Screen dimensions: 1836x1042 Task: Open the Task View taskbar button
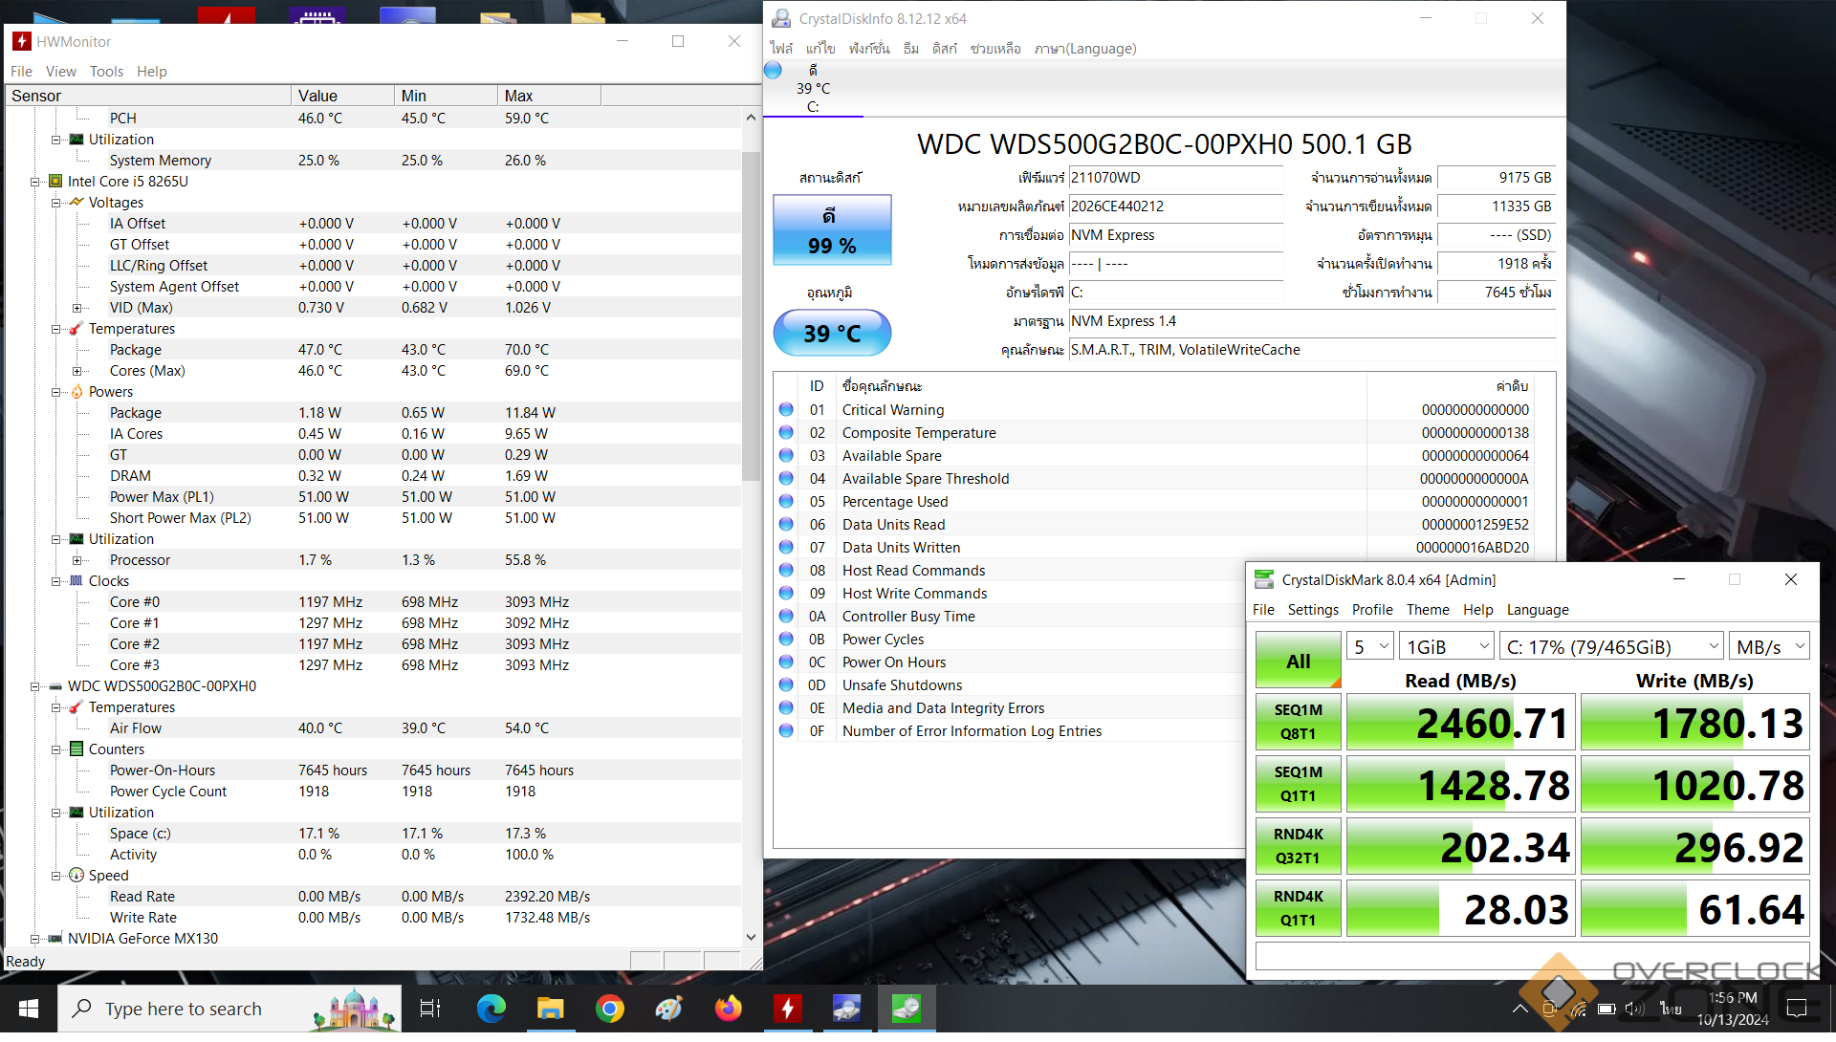430,1009
